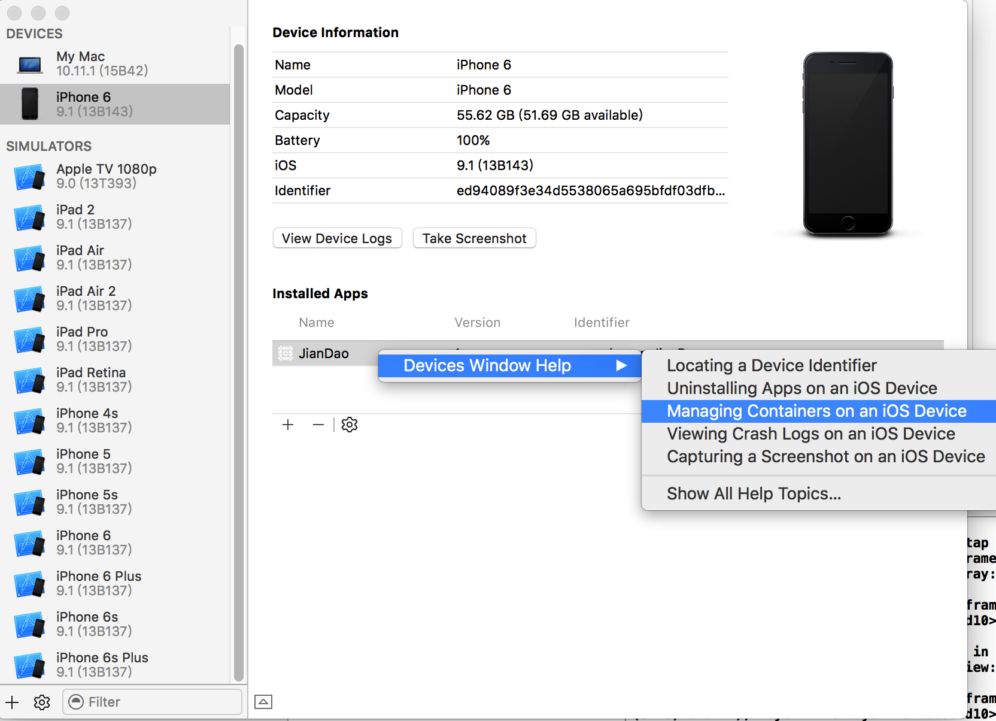996x721 pixels.
Task: Click iPad Air 2 simulator icon
Action: click(x=30, y=299)
